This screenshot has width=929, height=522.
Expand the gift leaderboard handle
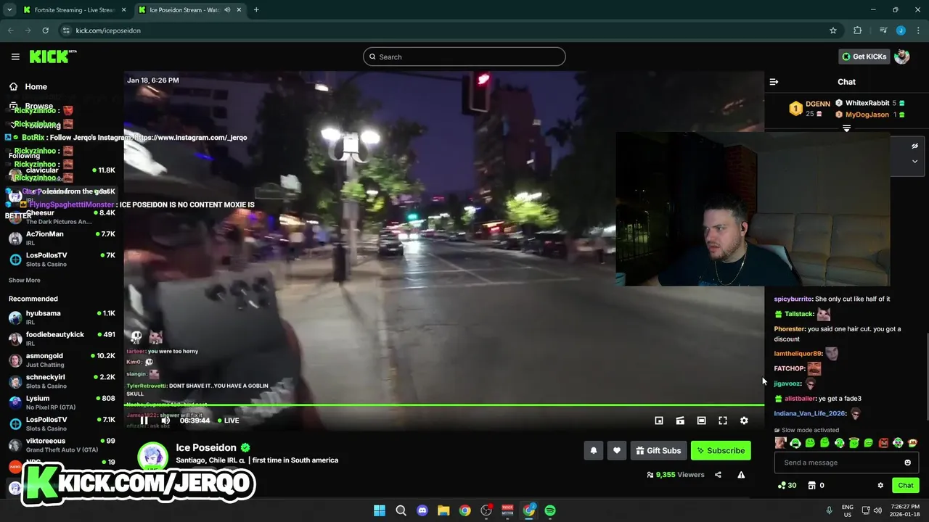tap(846, 128)
